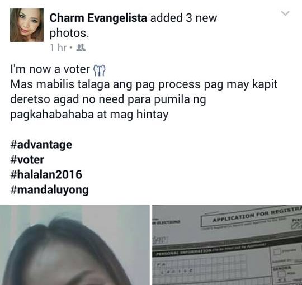Open the 1 hr timestamp link
Viewport: 302px width, 285px height.
(58, 47)
